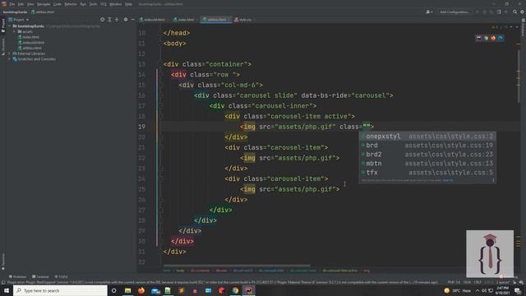Open the View menu
This screenshot has width=526, height=296.
(30, 4)
